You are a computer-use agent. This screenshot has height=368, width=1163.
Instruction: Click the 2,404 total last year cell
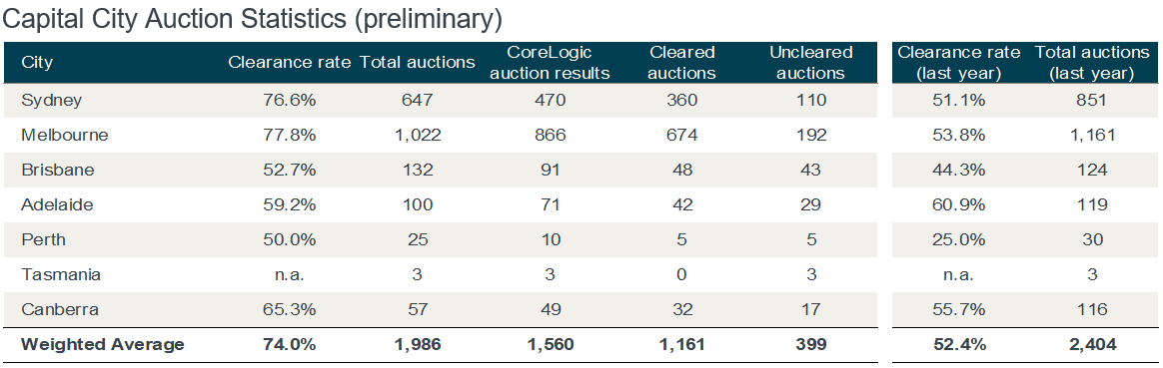(1092, 344)
